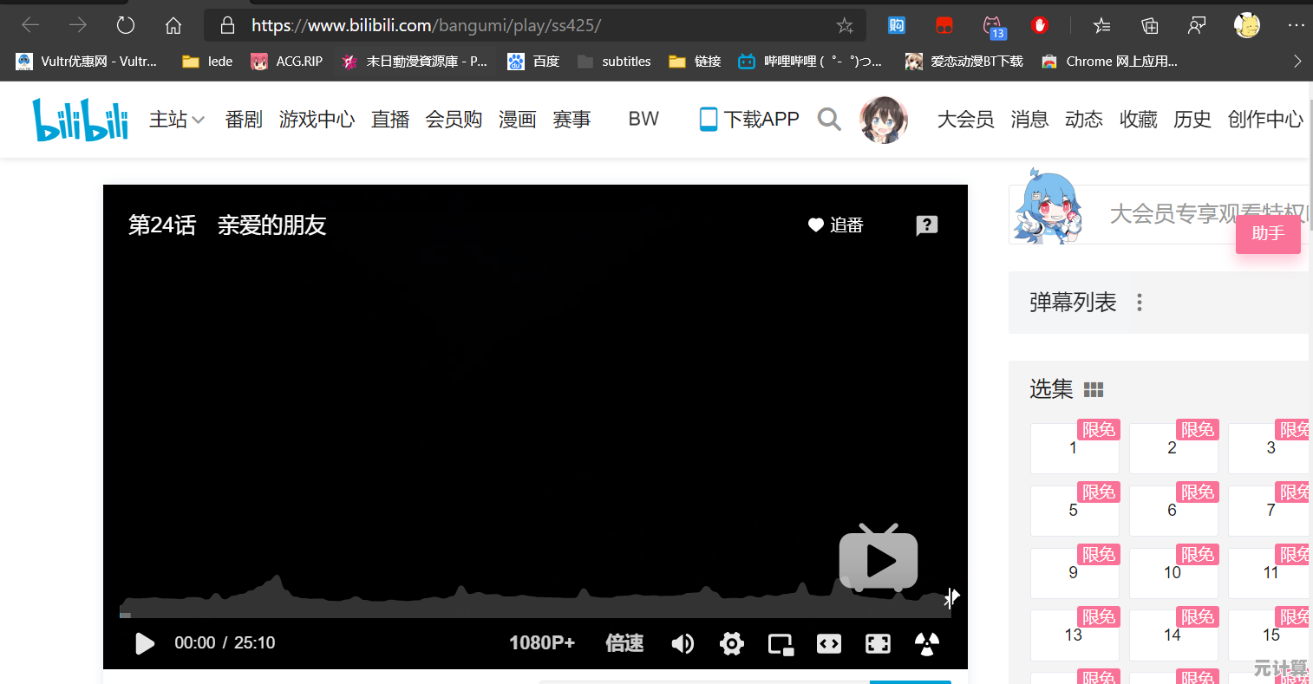This screenshot has height=684, width=1313.
Task: Open the 1080P+ quality selector
Action: click(x=542, y=643)
